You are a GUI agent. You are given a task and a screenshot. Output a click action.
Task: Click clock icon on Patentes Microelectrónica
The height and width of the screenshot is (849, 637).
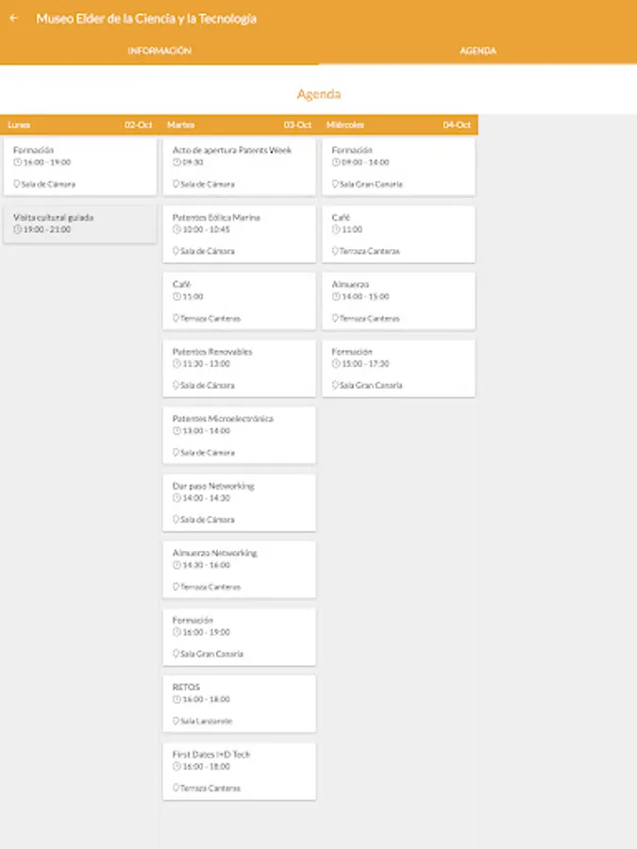(x=176, y=431)
